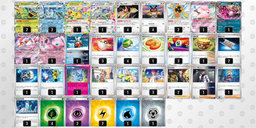Click the Counter Catcher item card

(27, 80)
